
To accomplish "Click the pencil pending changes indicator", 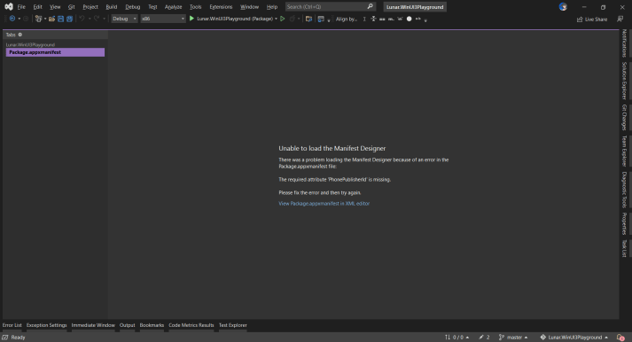I will (x=484, y=338).
